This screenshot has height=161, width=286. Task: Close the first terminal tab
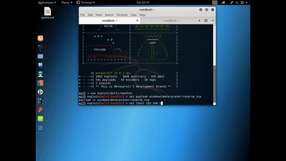click(x=137, y=21)
